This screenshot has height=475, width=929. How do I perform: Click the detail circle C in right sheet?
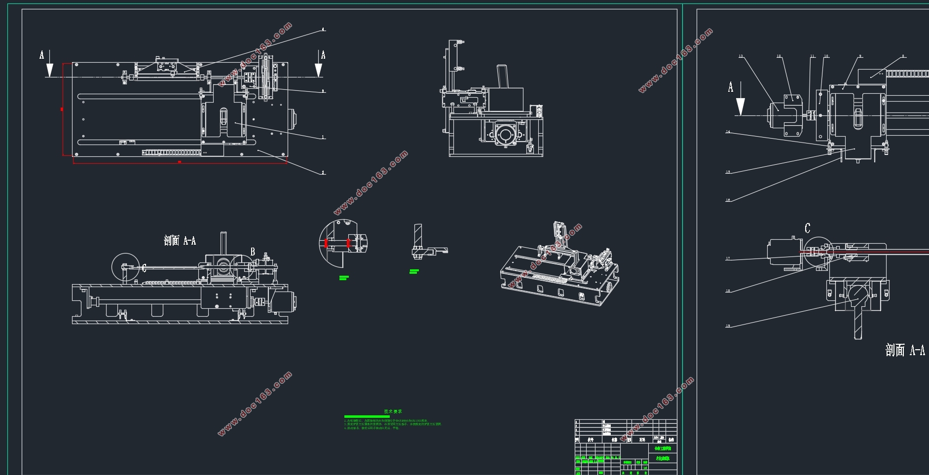point(818,252)
